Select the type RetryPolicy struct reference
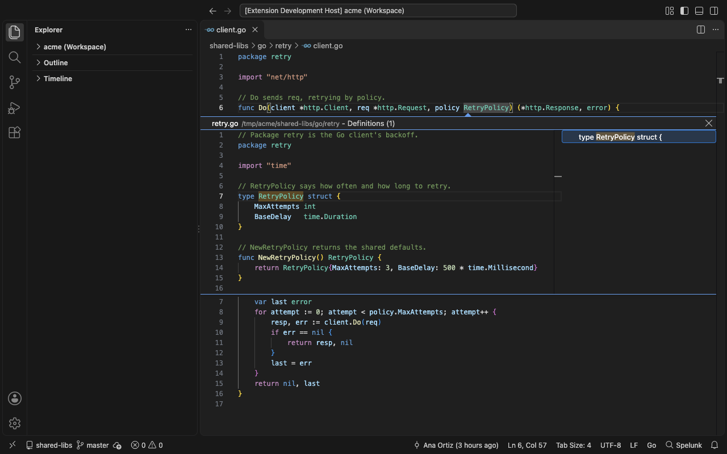727x454 pixels. (639, 137)
